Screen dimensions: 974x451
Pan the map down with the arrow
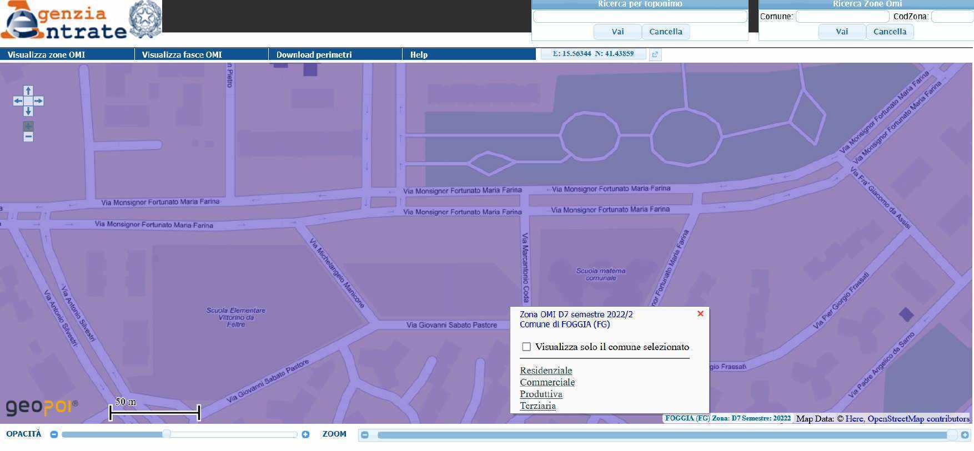28,111
